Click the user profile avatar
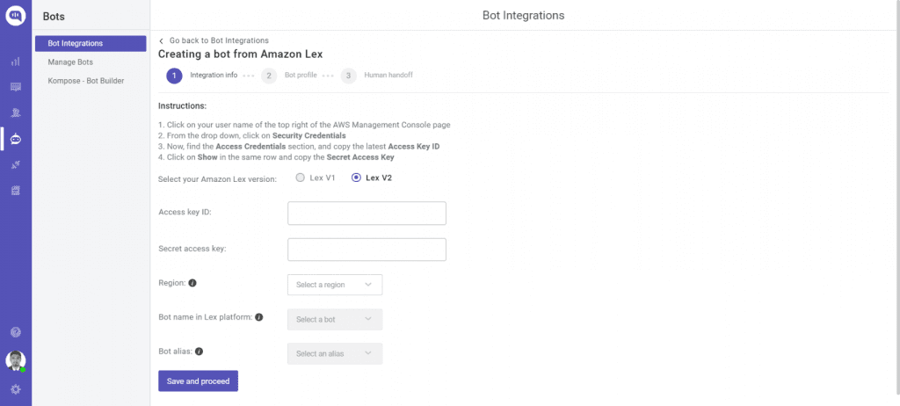Screen dimensions: 900x406 [x=16, y=360]
